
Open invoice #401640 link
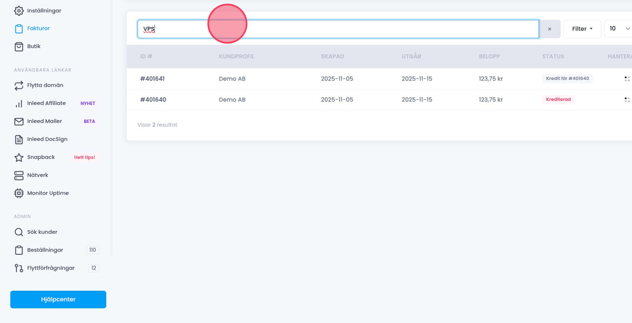pos(153,100)
